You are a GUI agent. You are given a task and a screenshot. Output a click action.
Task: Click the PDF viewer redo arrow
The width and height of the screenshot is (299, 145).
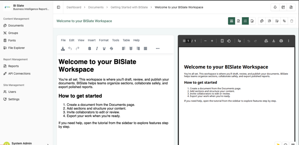pos(255,41)
